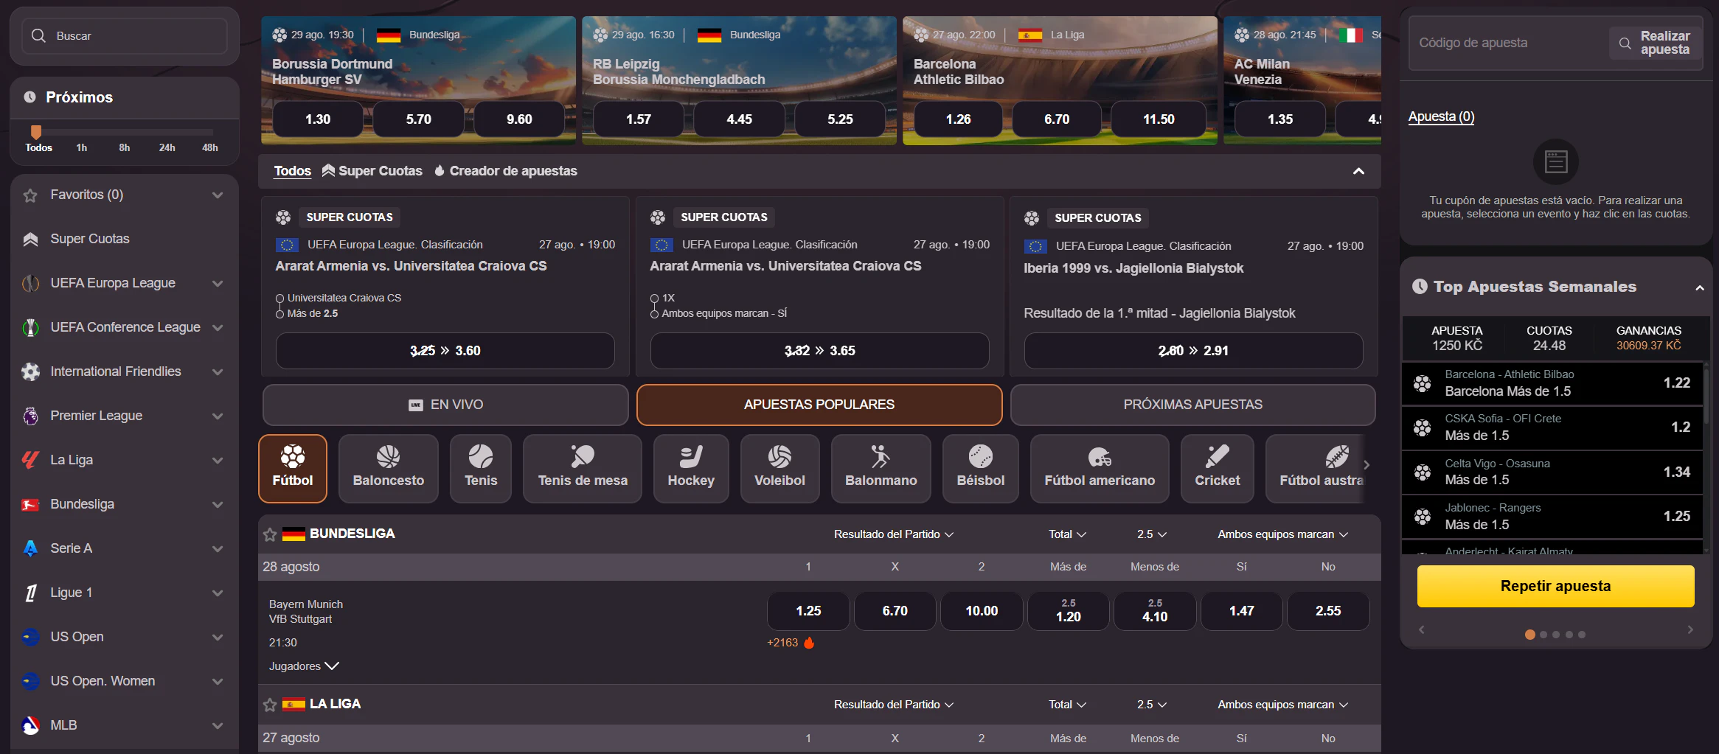Expand Jugadores under Bayern Munich match
The width and height of the screenshot is (1719, 754).
coord(304,666)
